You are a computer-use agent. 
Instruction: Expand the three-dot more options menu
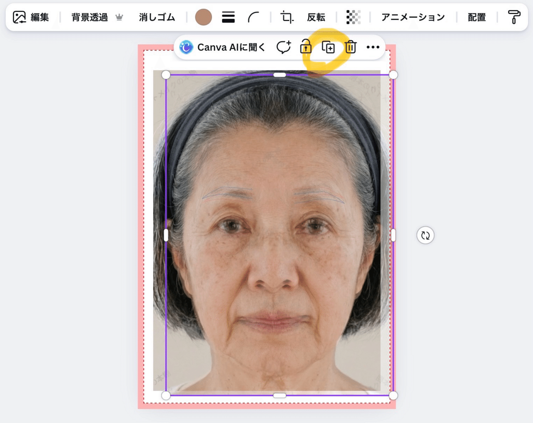coord(373,47)
